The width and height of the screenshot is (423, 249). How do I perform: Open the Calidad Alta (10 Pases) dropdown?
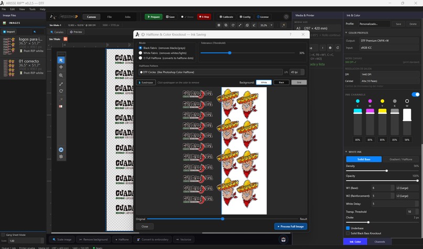click(x=389, y=81)
